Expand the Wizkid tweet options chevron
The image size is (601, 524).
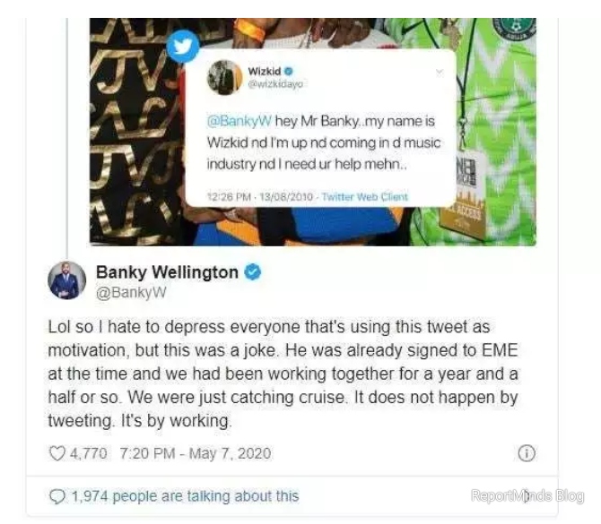pos(440,72)
